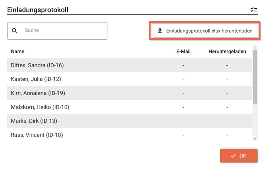Click the scrollbar up arrow
263x169 pixels.
[255, 48]
